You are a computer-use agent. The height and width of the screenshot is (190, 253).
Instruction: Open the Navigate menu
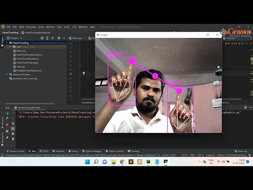[31, 27]
